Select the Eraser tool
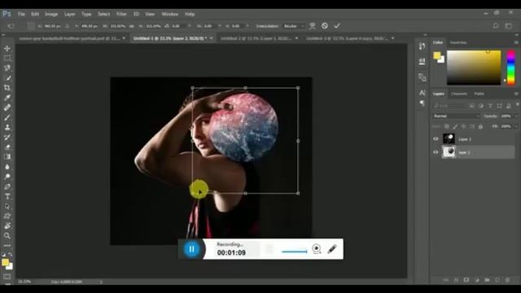Viewport: 521px width, 293px height. point(7,146)
